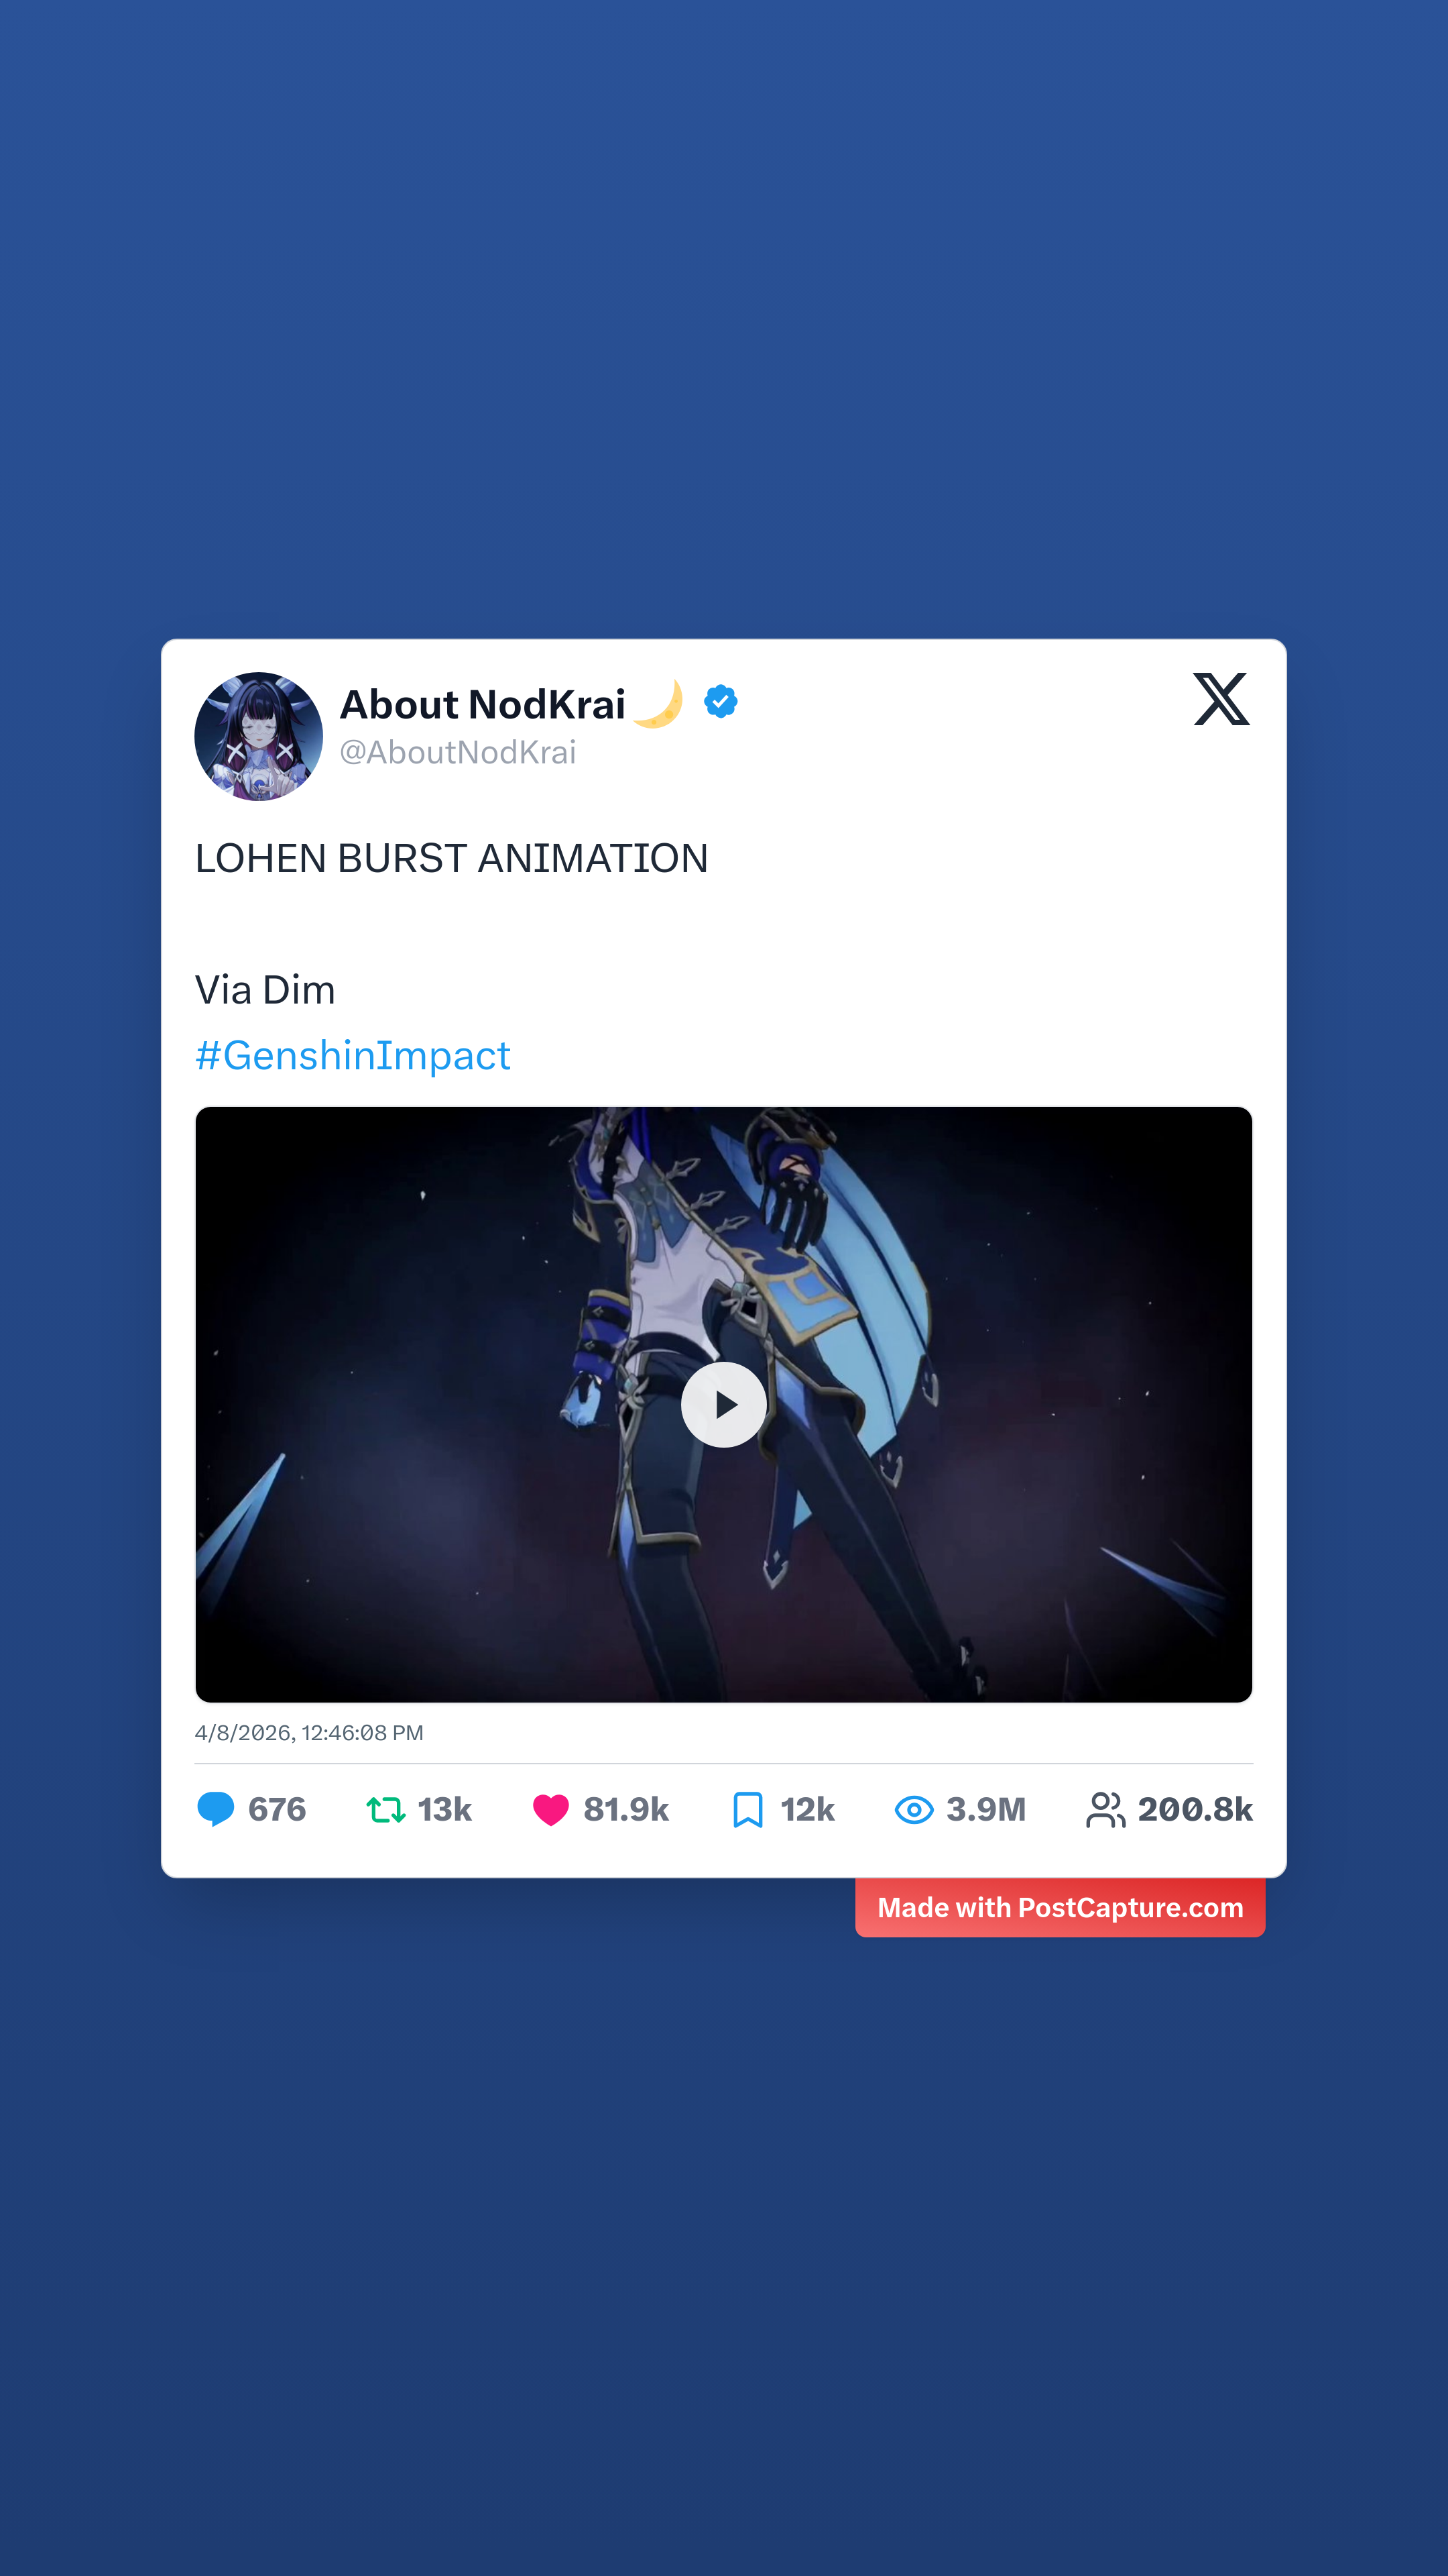This screenshot has width=1448, height=2576.
Task: Click the followers people icon
Action: click(x=1105, y=1809)
